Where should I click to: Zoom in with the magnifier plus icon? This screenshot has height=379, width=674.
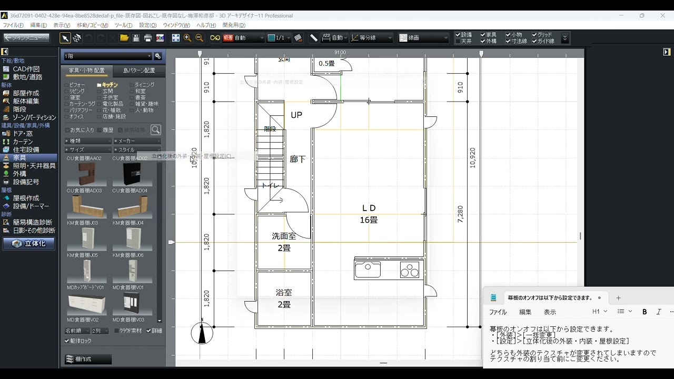[187, 38]
